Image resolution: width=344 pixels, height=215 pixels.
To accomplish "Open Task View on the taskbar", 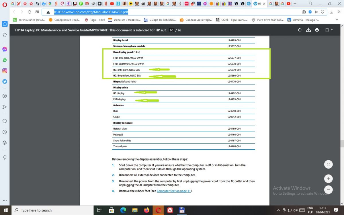I will point(99,210).
